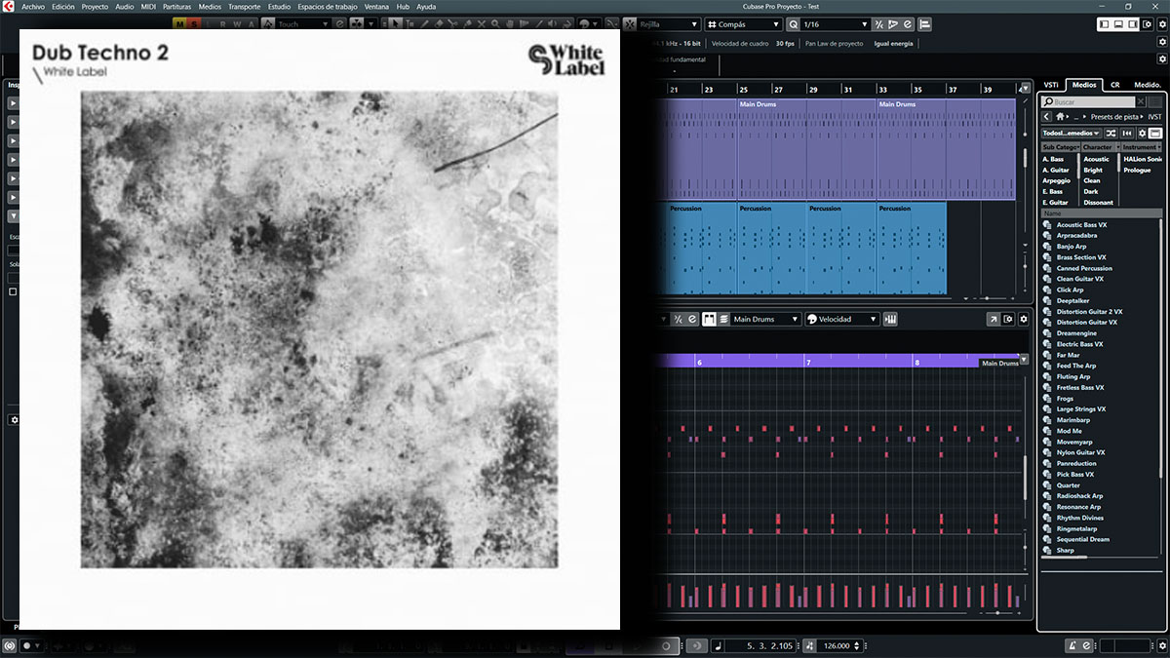Open quantize panel from the top toolbar

[x=908, y=24]
